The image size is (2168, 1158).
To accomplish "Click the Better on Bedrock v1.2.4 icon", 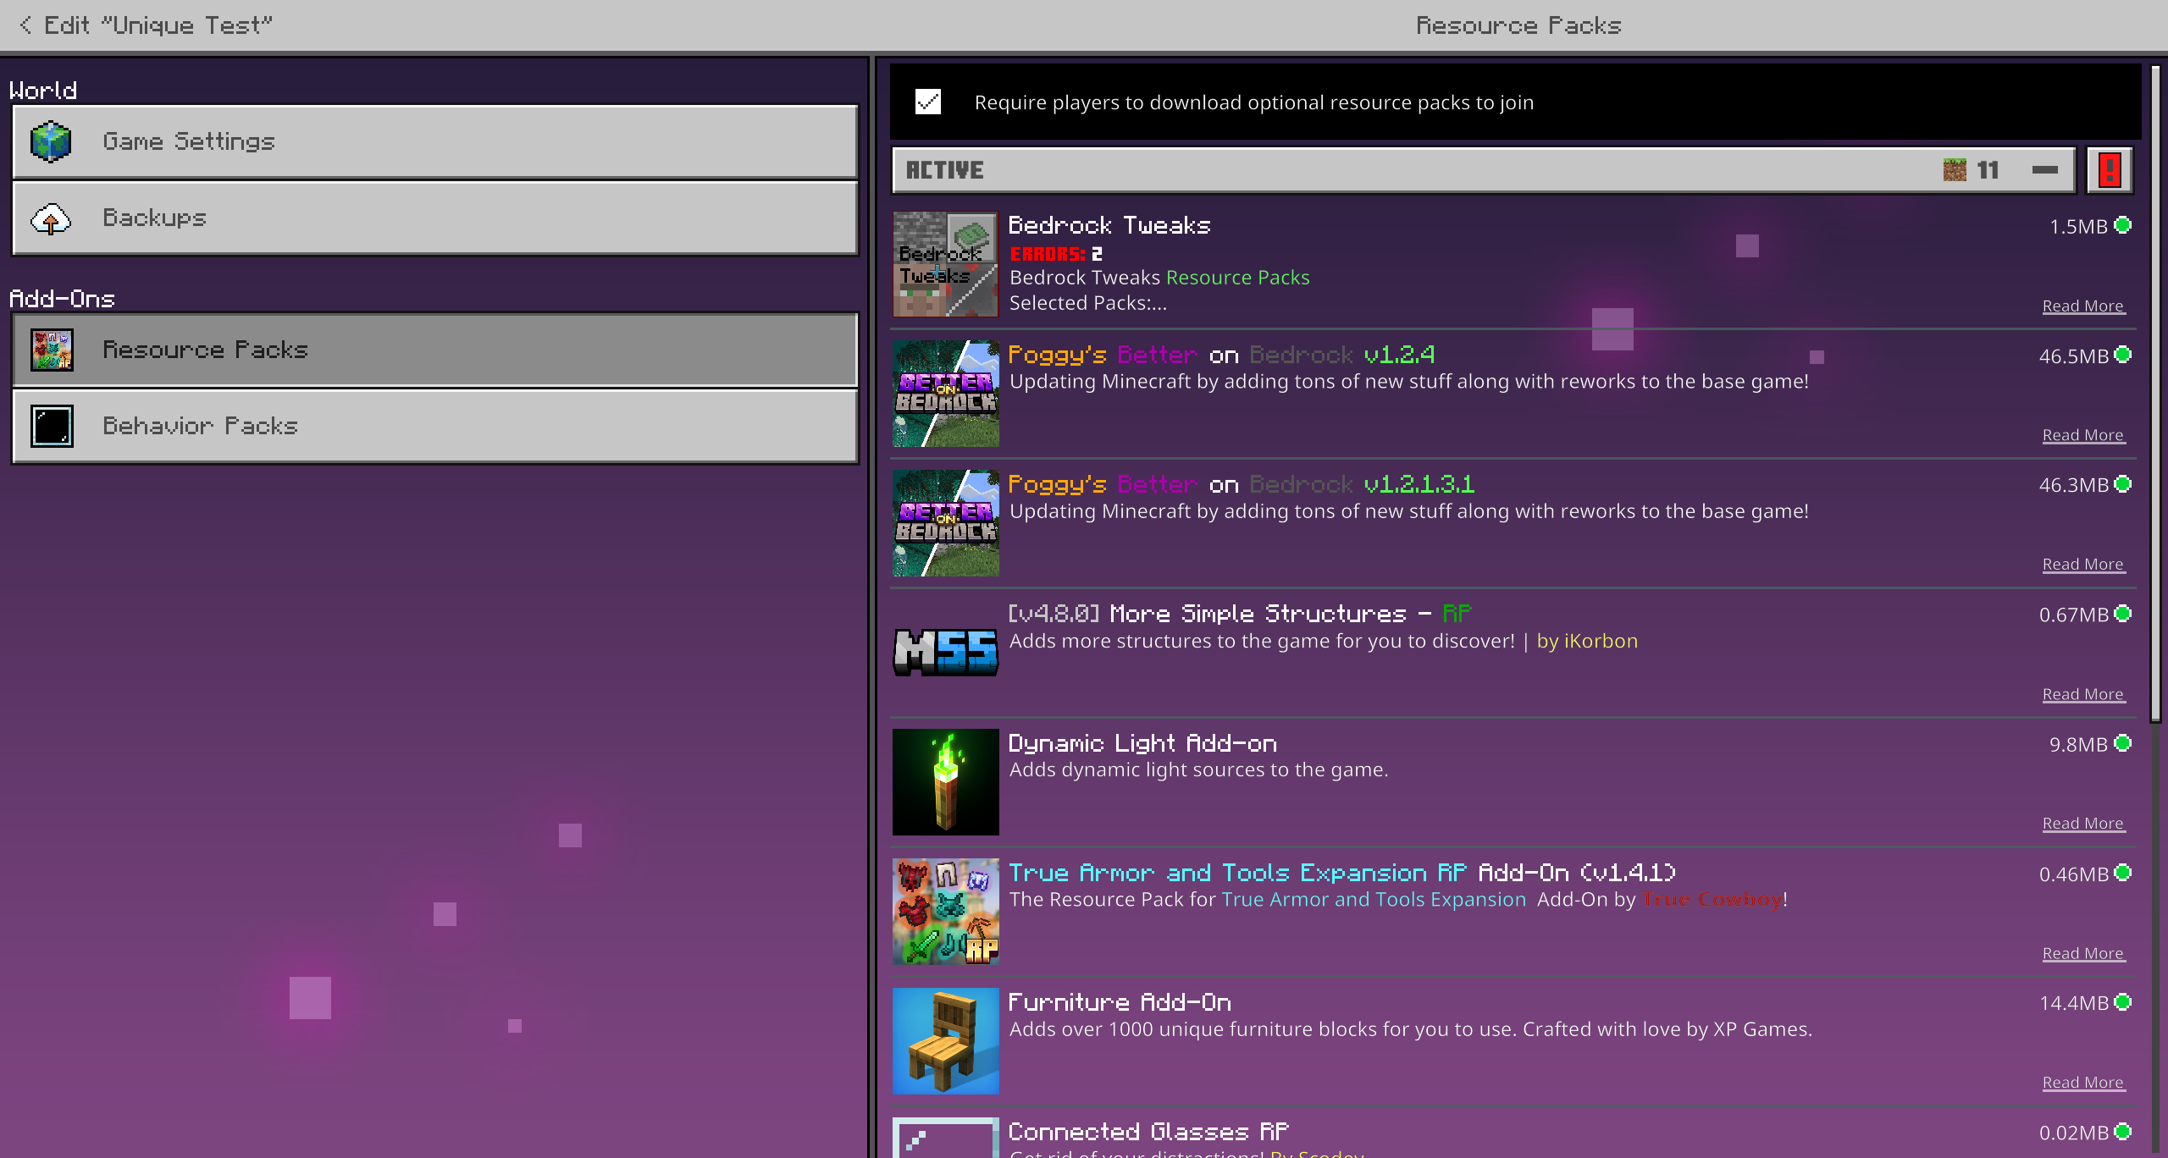I will click(x=945, y=394).
